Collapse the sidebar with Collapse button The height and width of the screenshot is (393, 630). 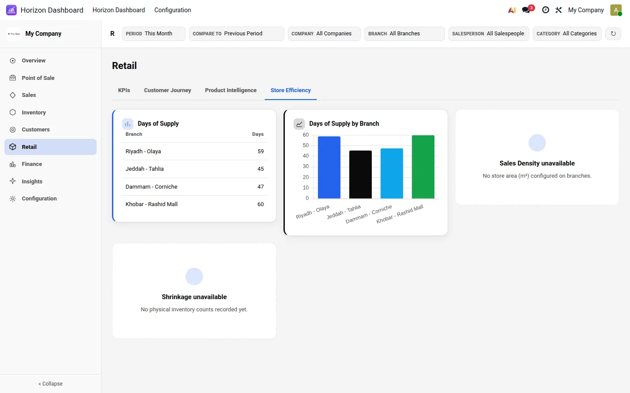(x=50, y=384)
